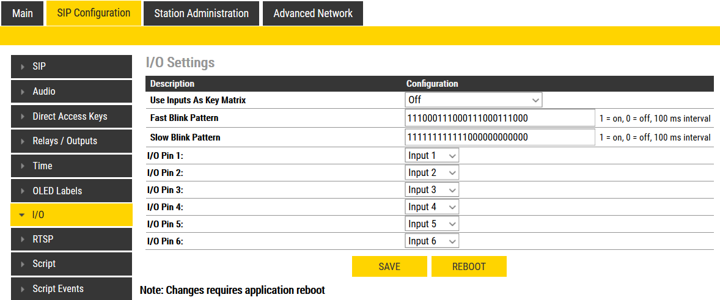Open the Advanced Network tab
Viewport: 720px width, 300px height.
point(312,13)
